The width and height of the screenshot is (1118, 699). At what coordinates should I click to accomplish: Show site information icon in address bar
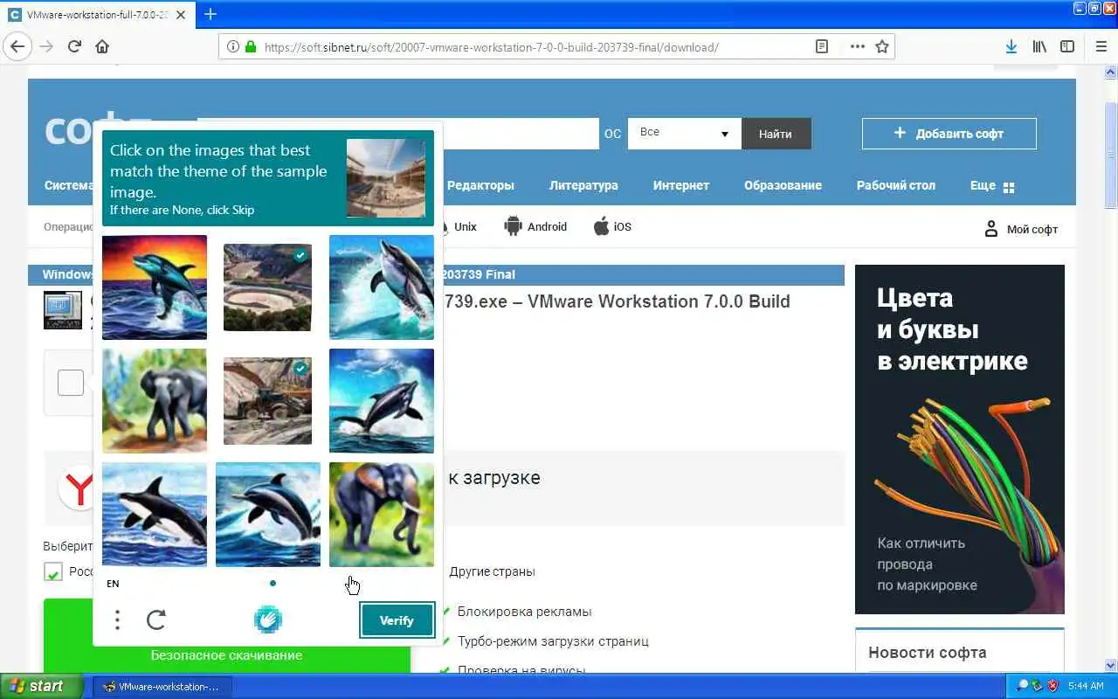pos(233,47)
